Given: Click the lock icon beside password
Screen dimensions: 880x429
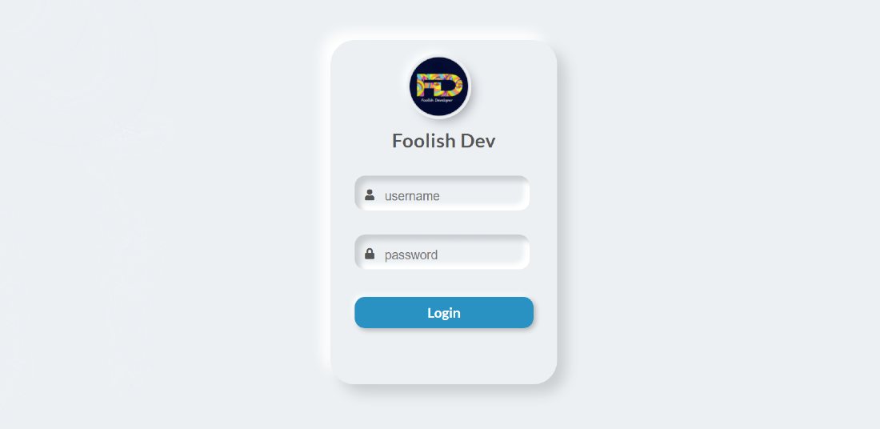Looking at the screenshot, I should tap(370, 254).
